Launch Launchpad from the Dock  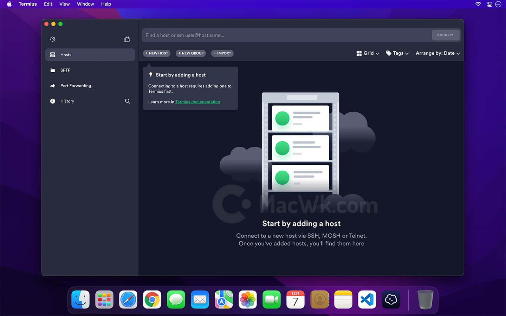[x=104, y=299]
